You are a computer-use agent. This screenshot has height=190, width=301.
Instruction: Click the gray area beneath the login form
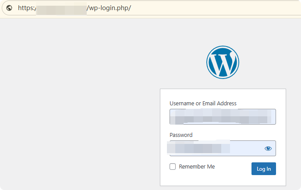point(223,188)
